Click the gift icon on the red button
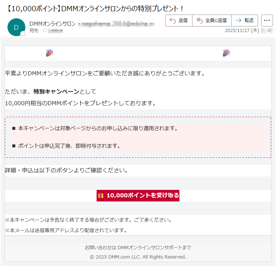276x266 pixels. tap(101, 195)
